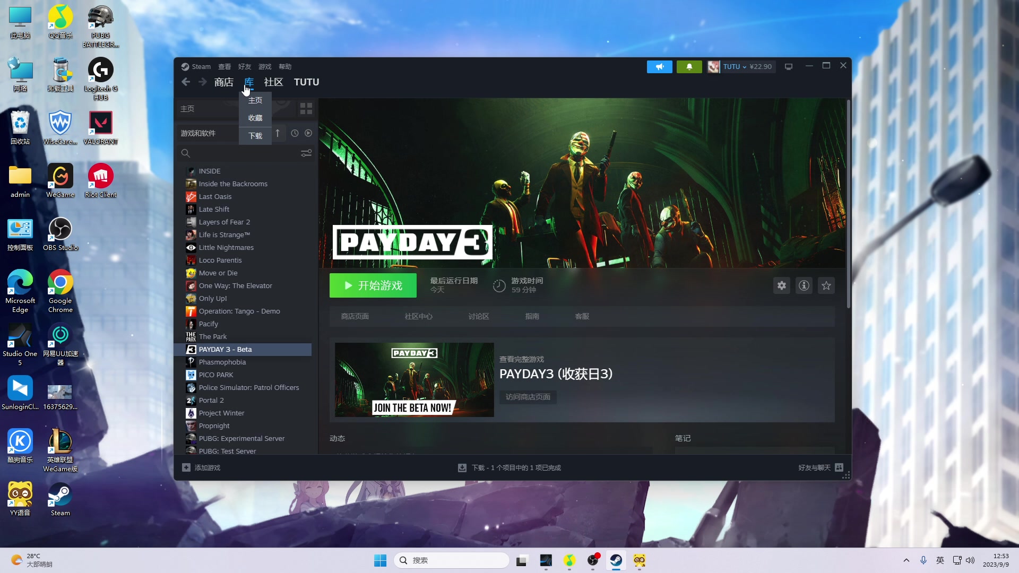Viewport: 1019px width, 573px height.
Task: Click the sort ascending arrow icon
Action: tap(278, 133)
